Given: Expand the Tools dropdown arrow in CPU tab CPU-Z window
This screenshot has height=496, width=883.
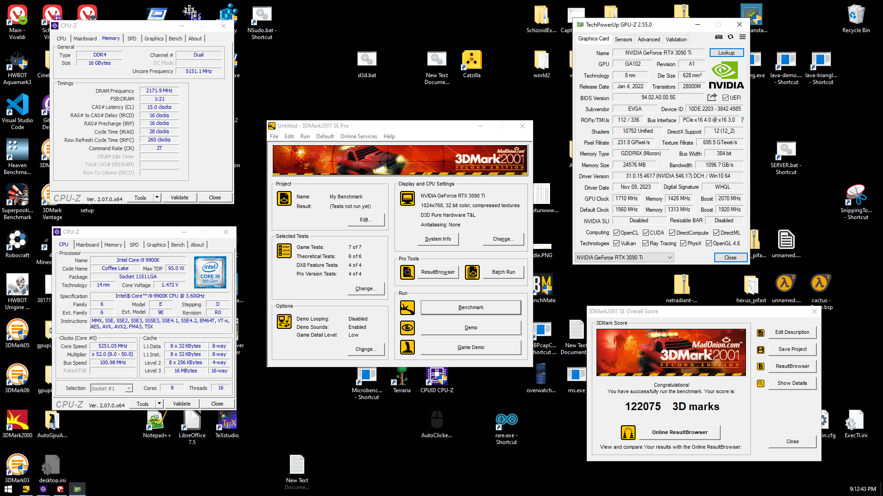Looking at the screenshot, I should (x=159, y=404).
